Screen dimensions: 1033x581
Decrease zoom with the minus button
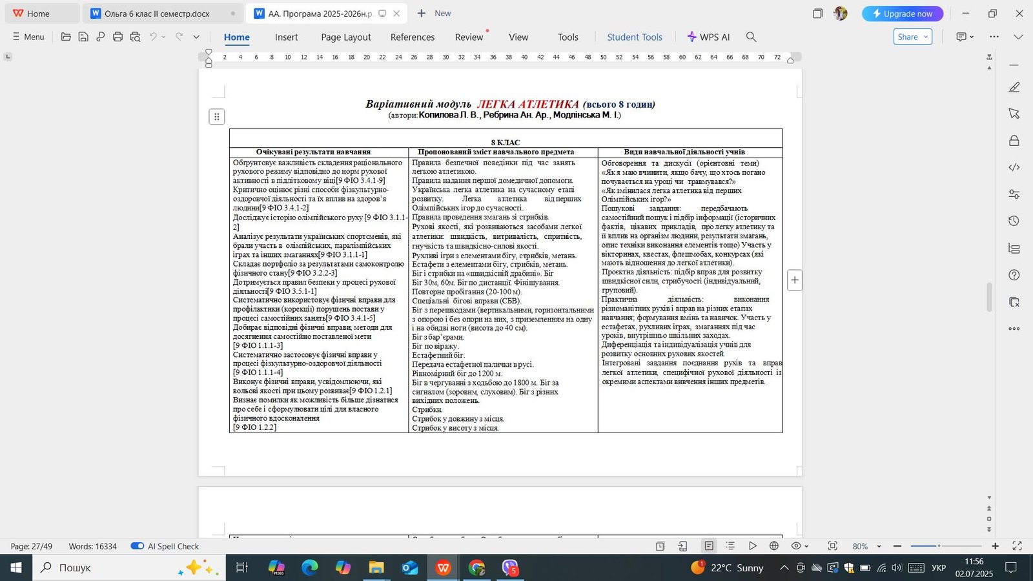pyautogui.click(x=897, y=546)
